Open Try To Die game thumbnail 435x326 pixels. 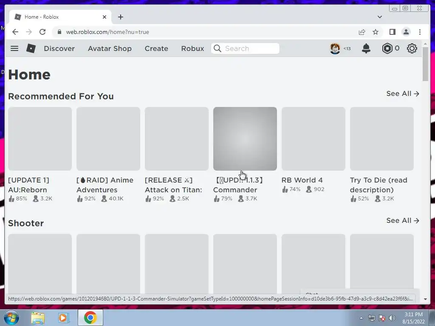tap(382, 139)
